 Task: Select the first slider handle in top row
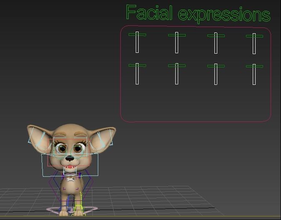(x=137, y=35)
